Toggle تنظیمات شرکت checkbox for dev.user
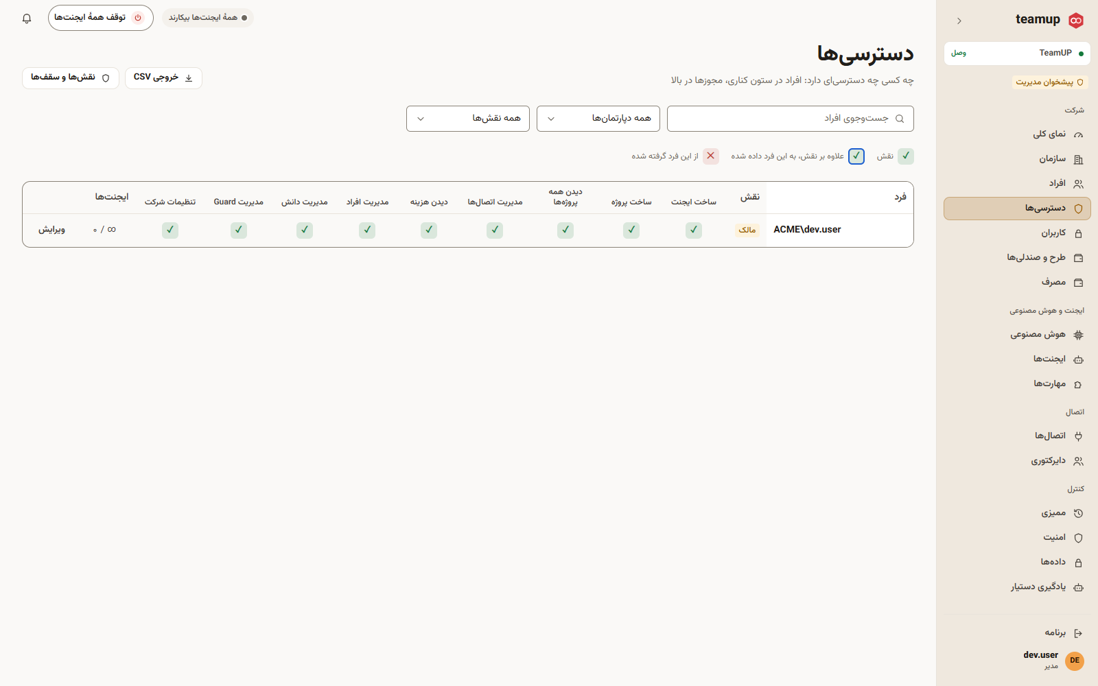 pos(170,230)
